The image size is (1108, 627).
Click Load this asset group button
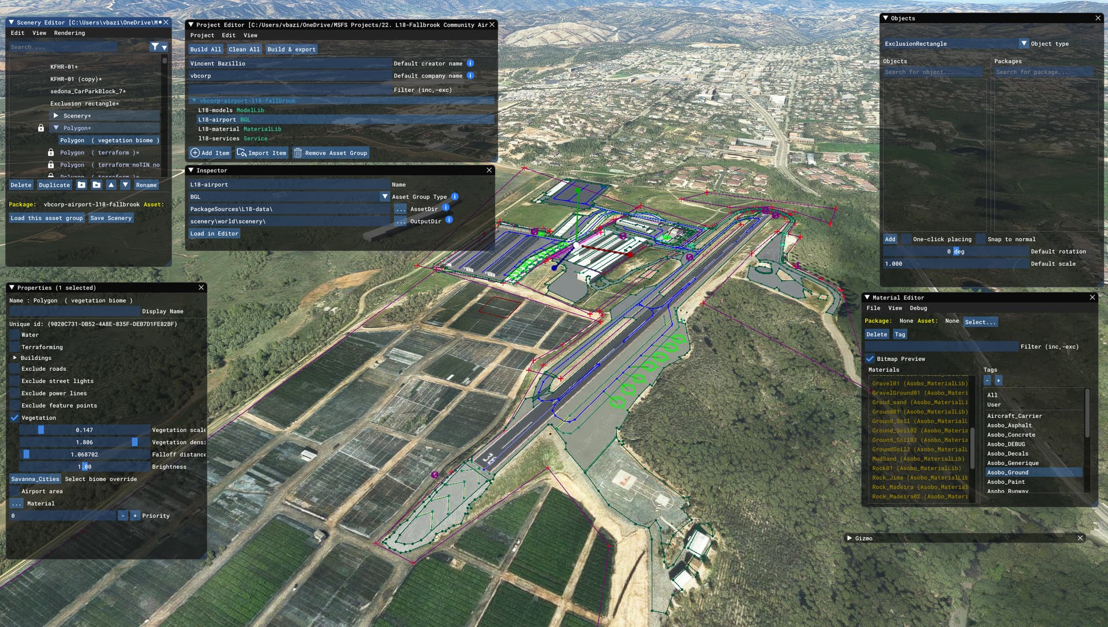click(x=47, y=218)
